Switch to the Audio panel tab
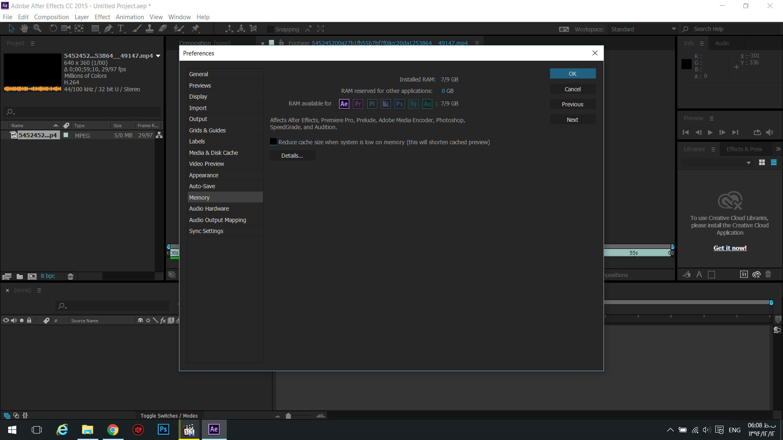The width and height of the screenshot is (783, 440). click(x=722, y=43)
